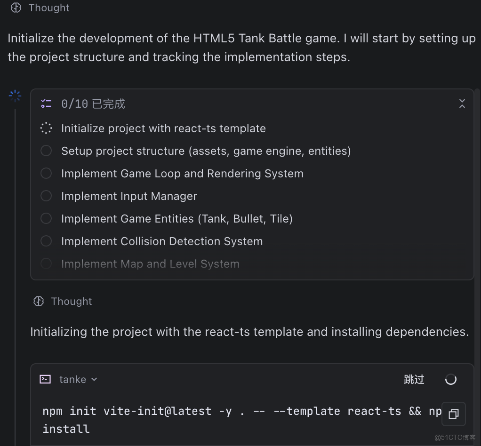Click the spinning loader next to 跳过
Viewport: 481px width, 446px height.
pyautogui.click(x=450, y=379)
